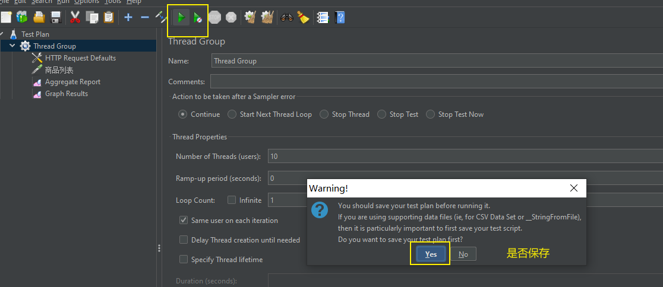This screenshot has height=287, width=663.
Task: Click the Name input field
Action: pyautogui.click(x=437, y=60)
